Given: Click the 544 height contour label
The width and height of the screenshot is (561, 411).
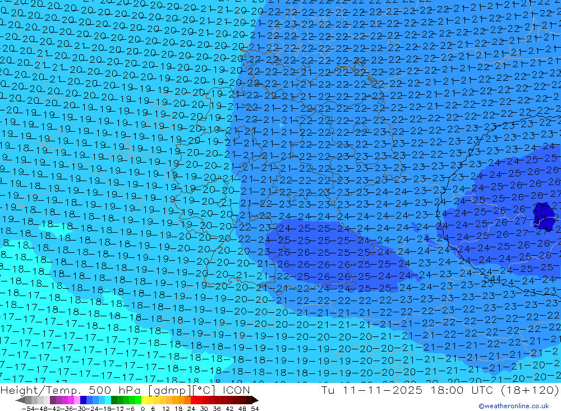Looking at the screenshot, I should 492,279.
